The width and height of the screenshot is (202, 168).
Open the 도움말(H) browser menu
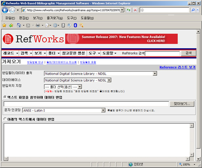[87, 18]
